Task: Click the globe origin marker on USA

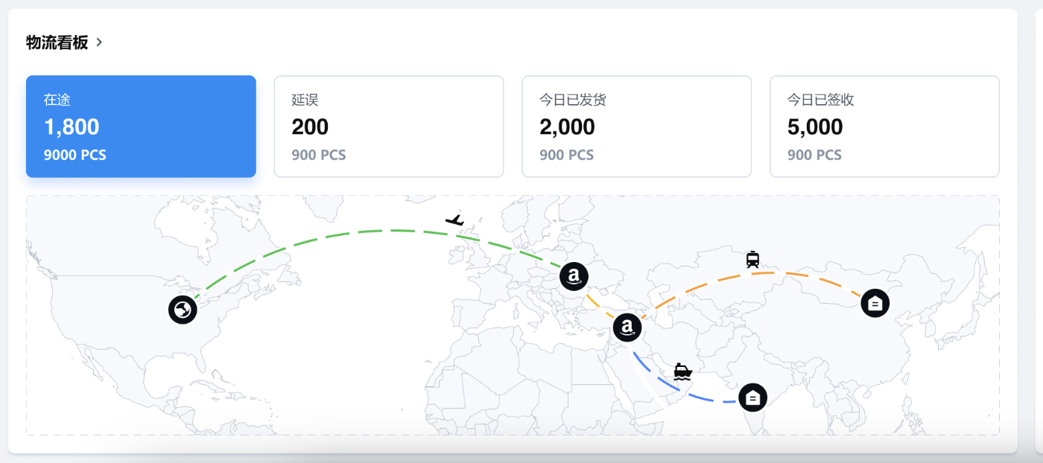Action: click(x=183, y=310)
